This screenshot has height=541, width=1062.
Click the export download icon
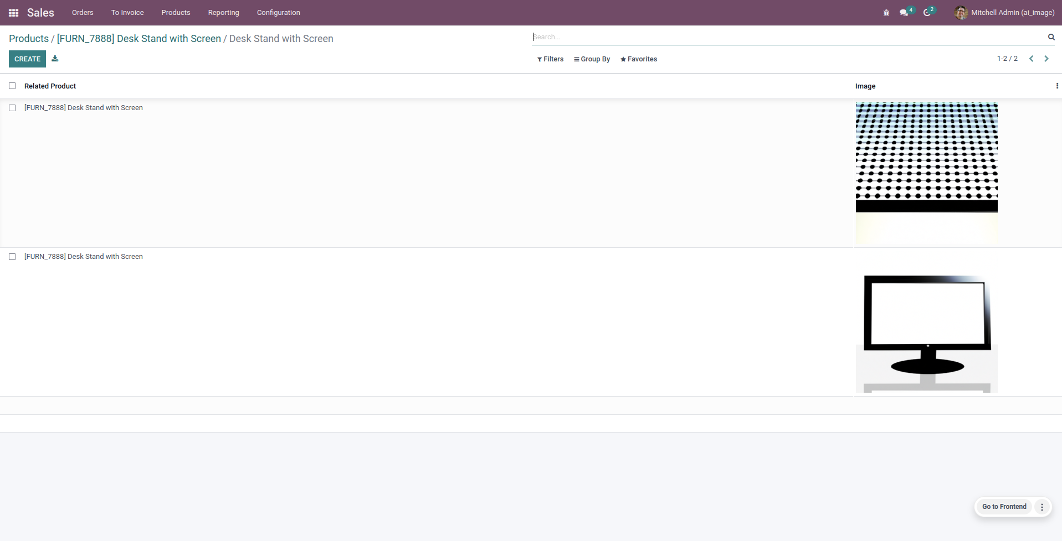[x=55, y=59]
